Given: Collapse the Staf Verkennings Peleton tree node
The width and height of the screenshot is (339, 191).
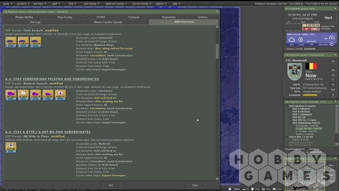Looking at the screenshot, I should (x=290, y=123).
